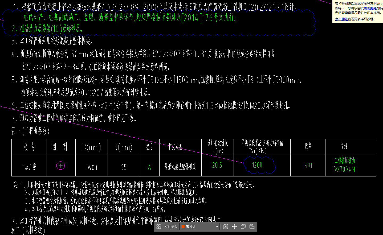Click the '备注' column header

pos(344,146)
